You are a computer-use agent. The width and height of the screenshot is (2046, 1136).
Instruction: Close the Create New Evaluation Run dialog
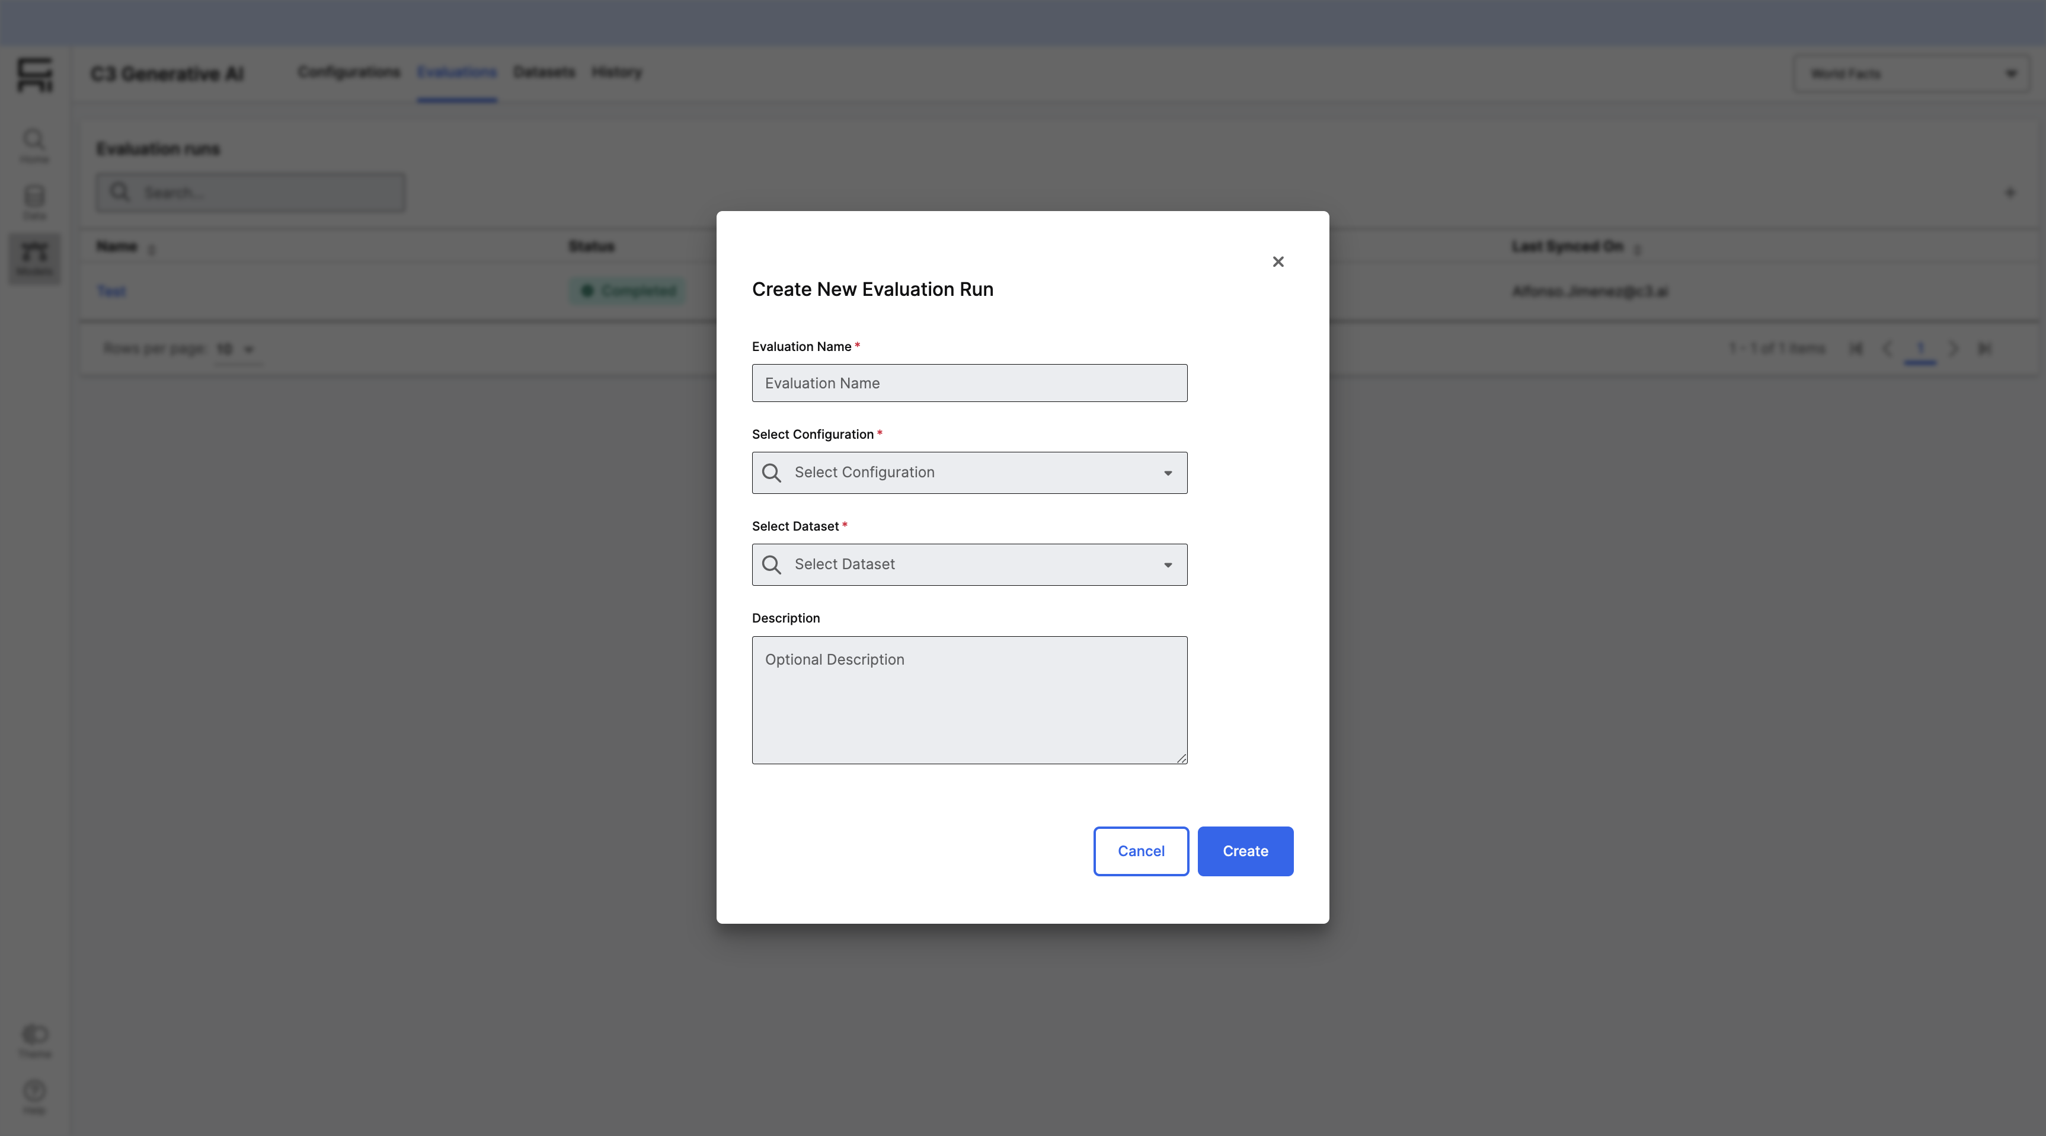click(x=1278, y=261)
